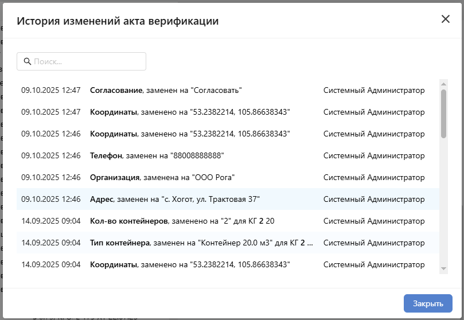Click Системный Администратор in the Согласование row
Image resolution: width=464 pixels, height=320 pixels.
point(374,90)
